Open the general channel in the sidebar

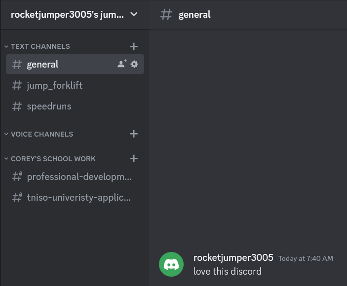tap(75, 64)
